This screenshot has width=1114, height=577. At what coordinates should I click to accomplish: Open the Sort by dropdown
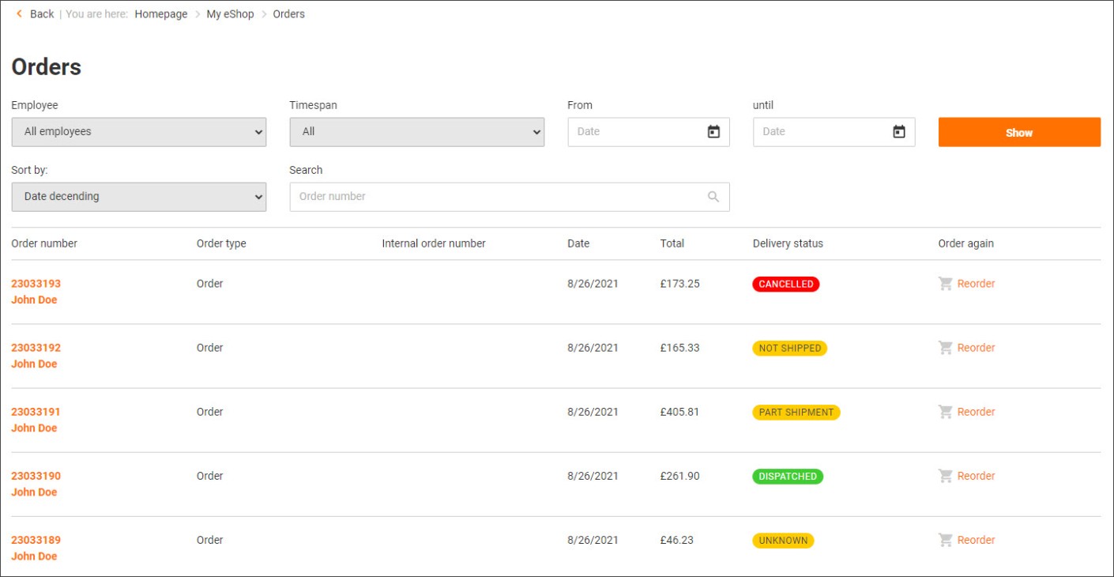coord(139,197)
